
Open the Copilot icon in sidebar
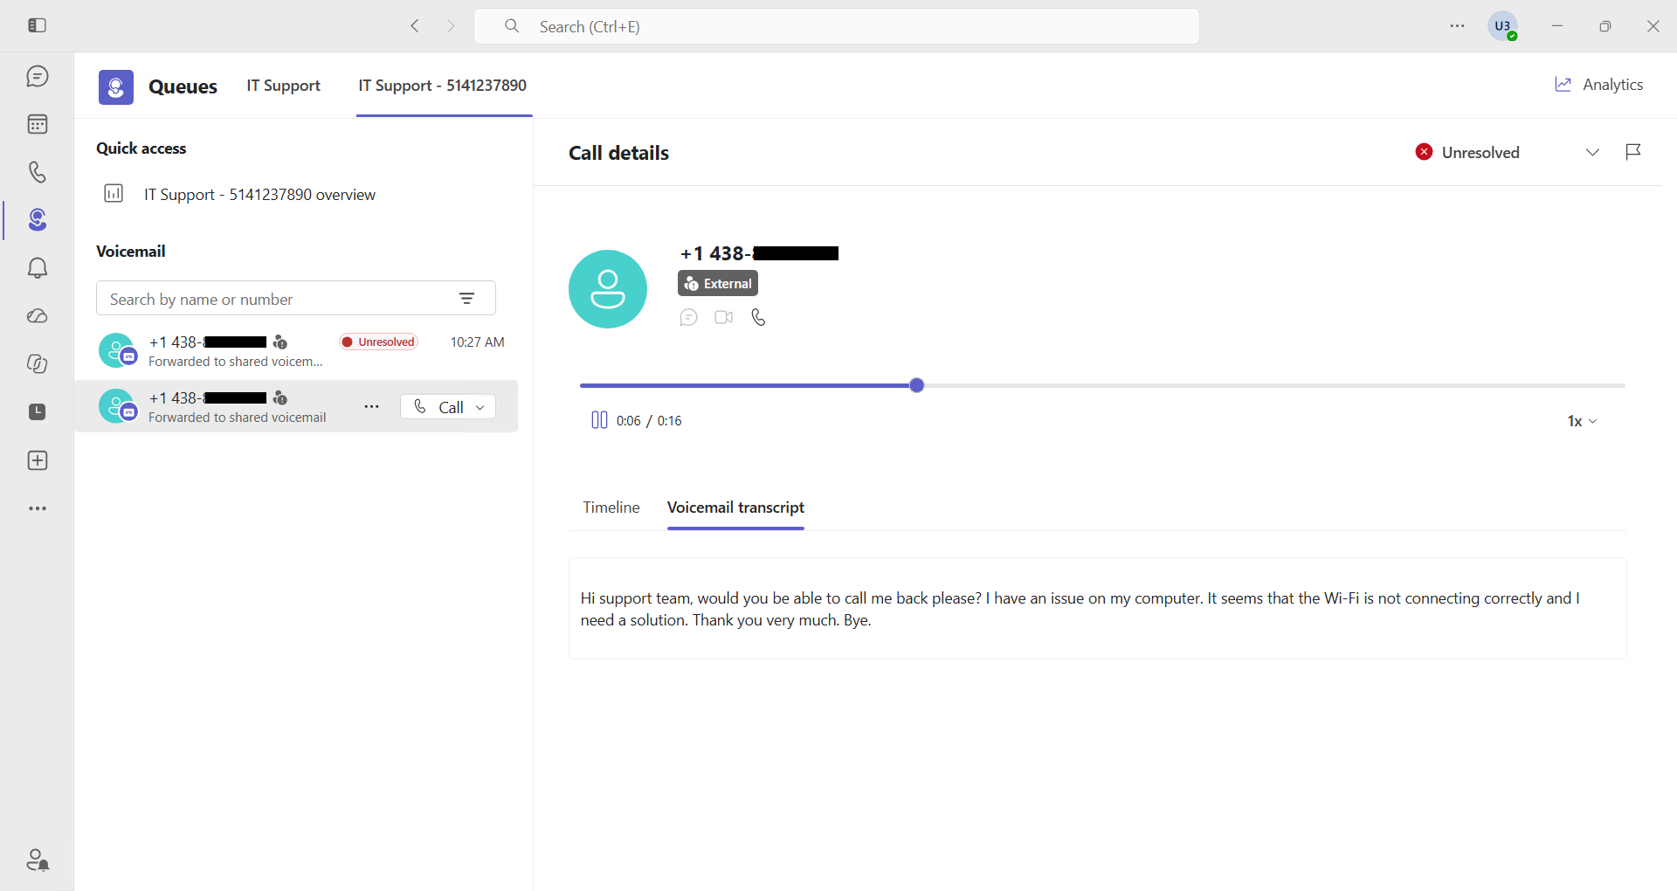click(37, 364)
